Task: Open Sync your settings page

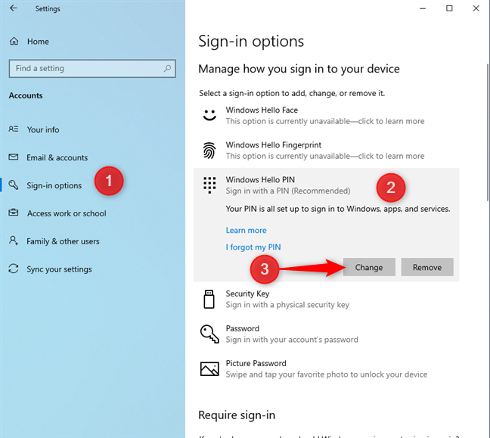Action: 59,269
